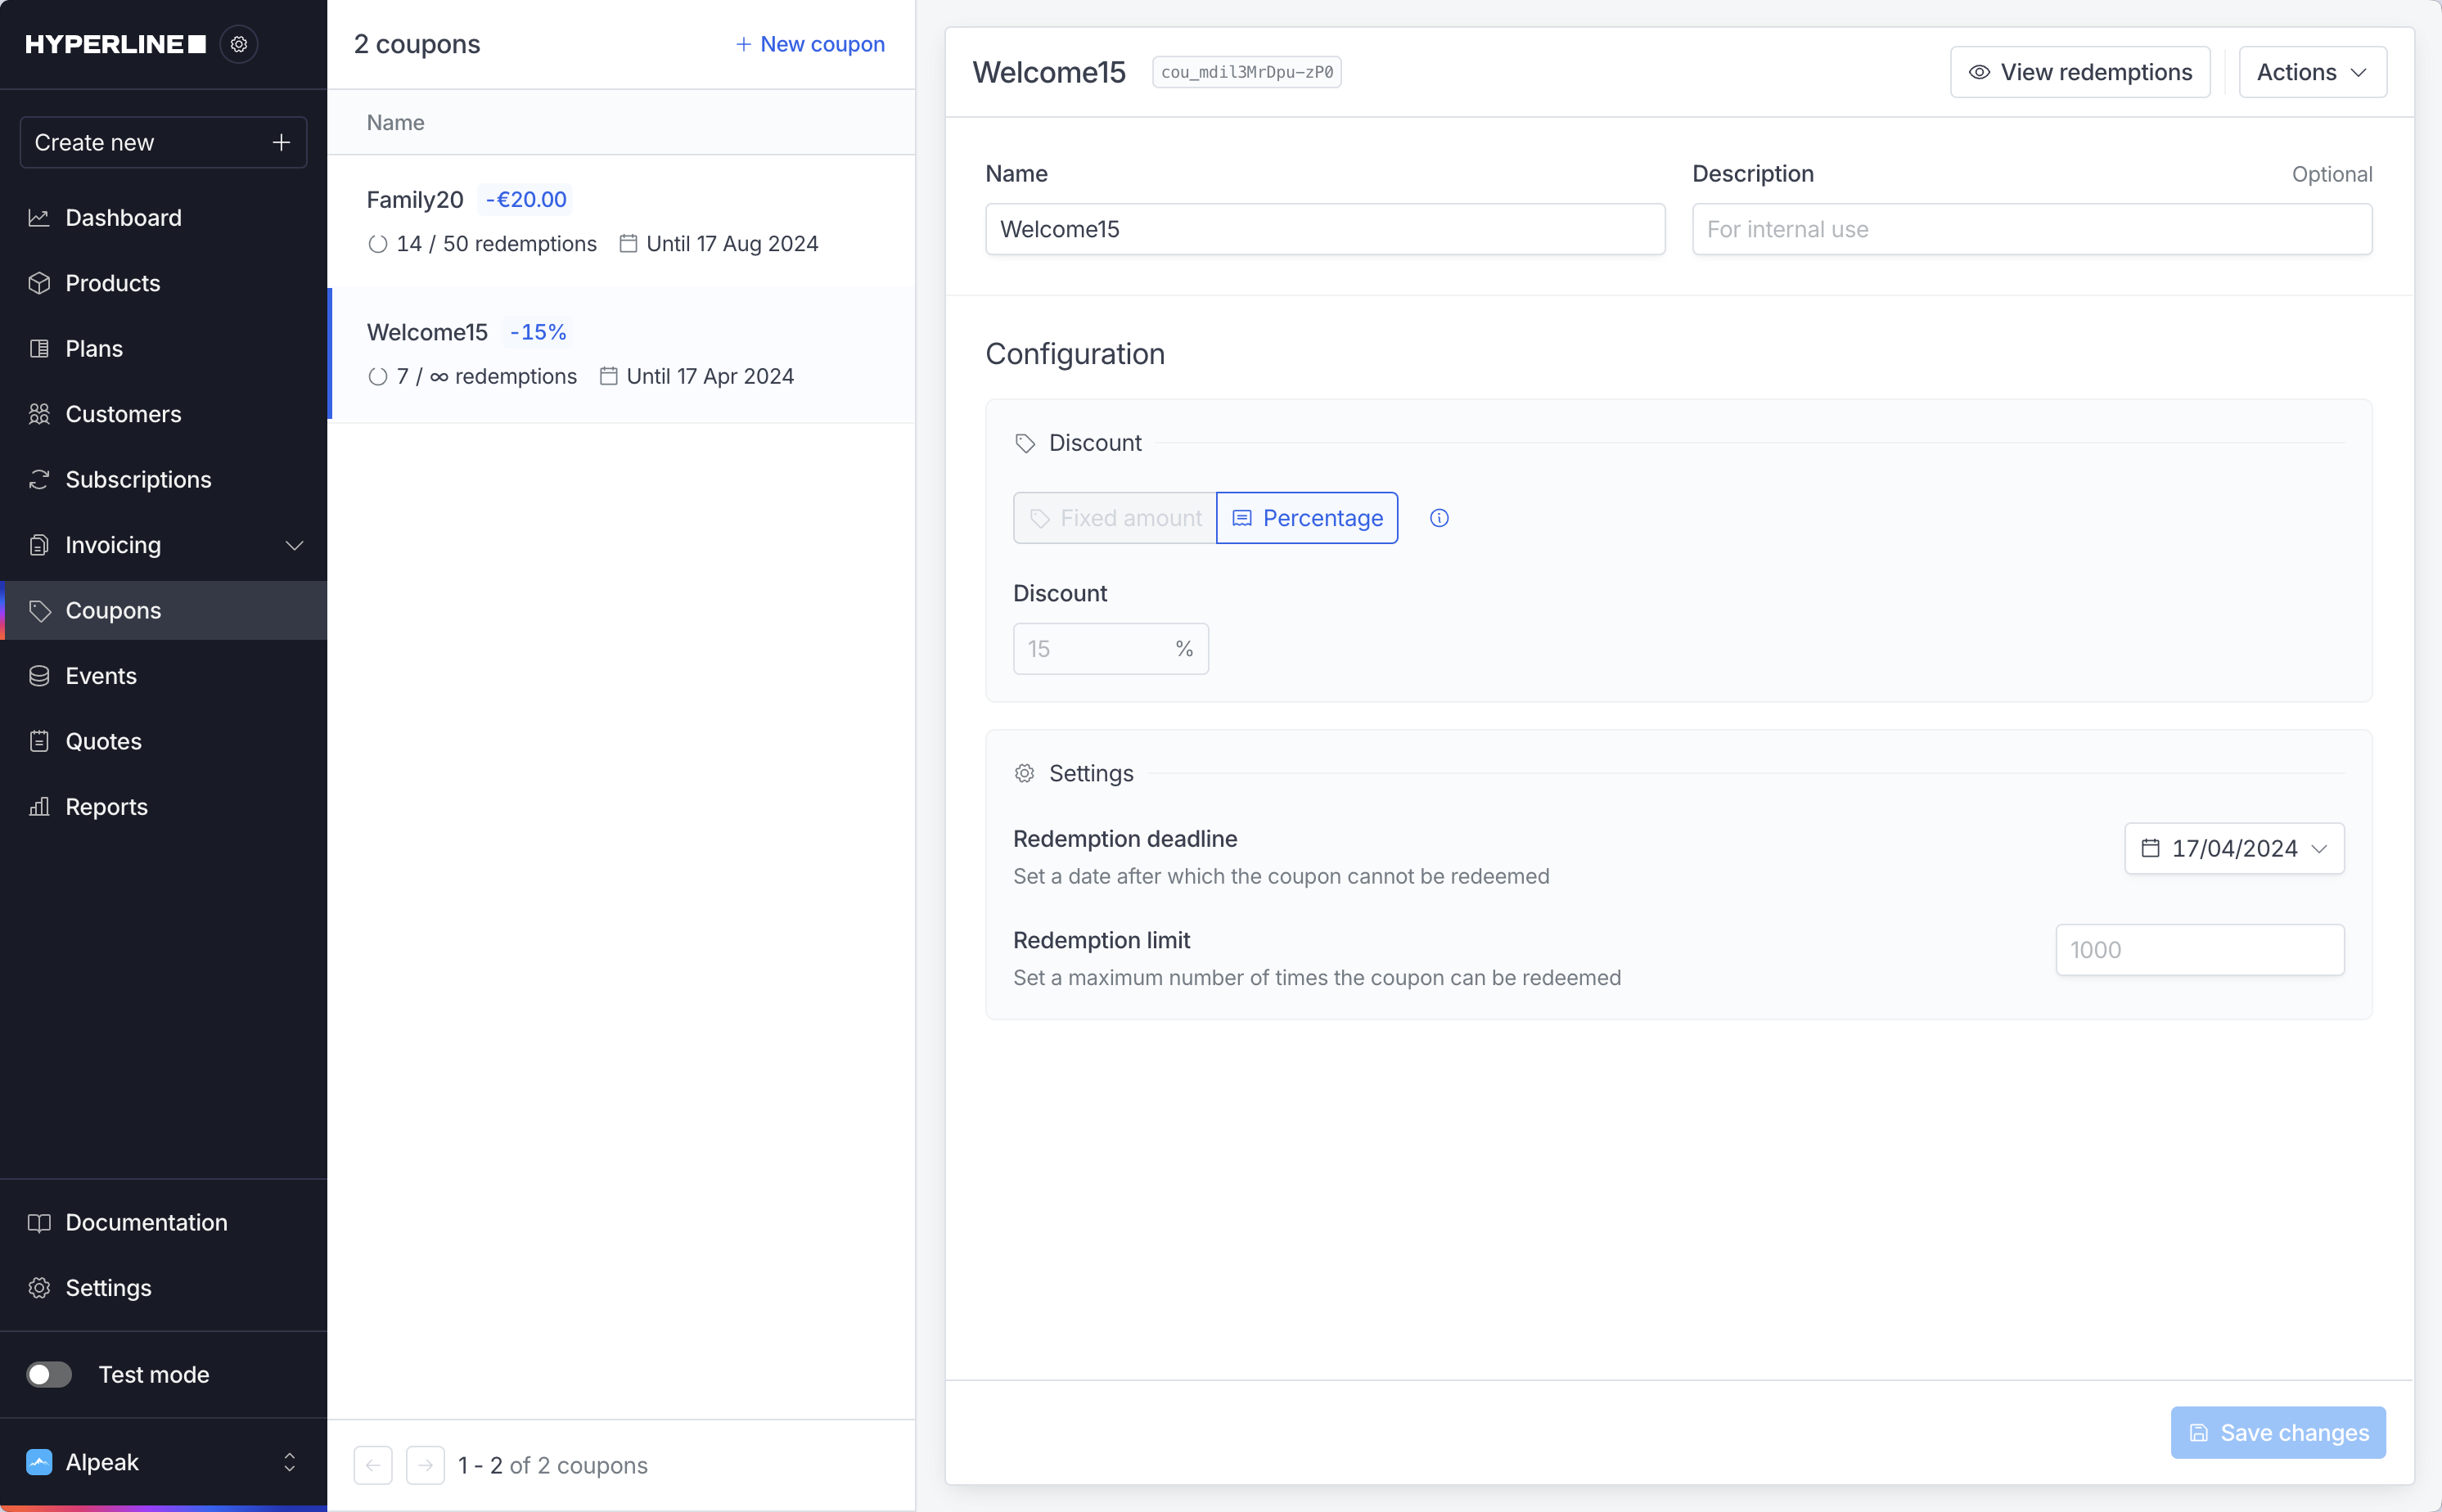The width and height of the screenshot is (2442, 1512).
Task: Select Fixed amount discount type
Action: 1114,518
